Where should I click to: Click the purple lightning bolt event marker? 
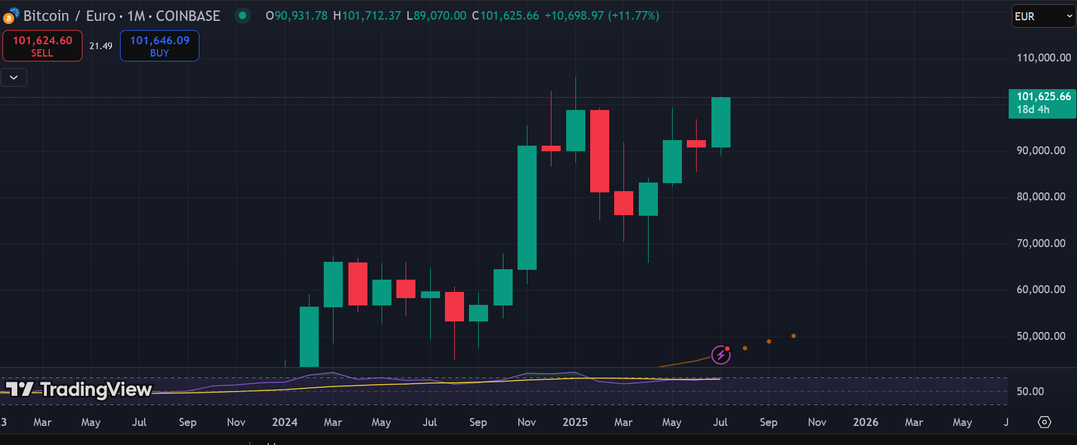(721, 355)
